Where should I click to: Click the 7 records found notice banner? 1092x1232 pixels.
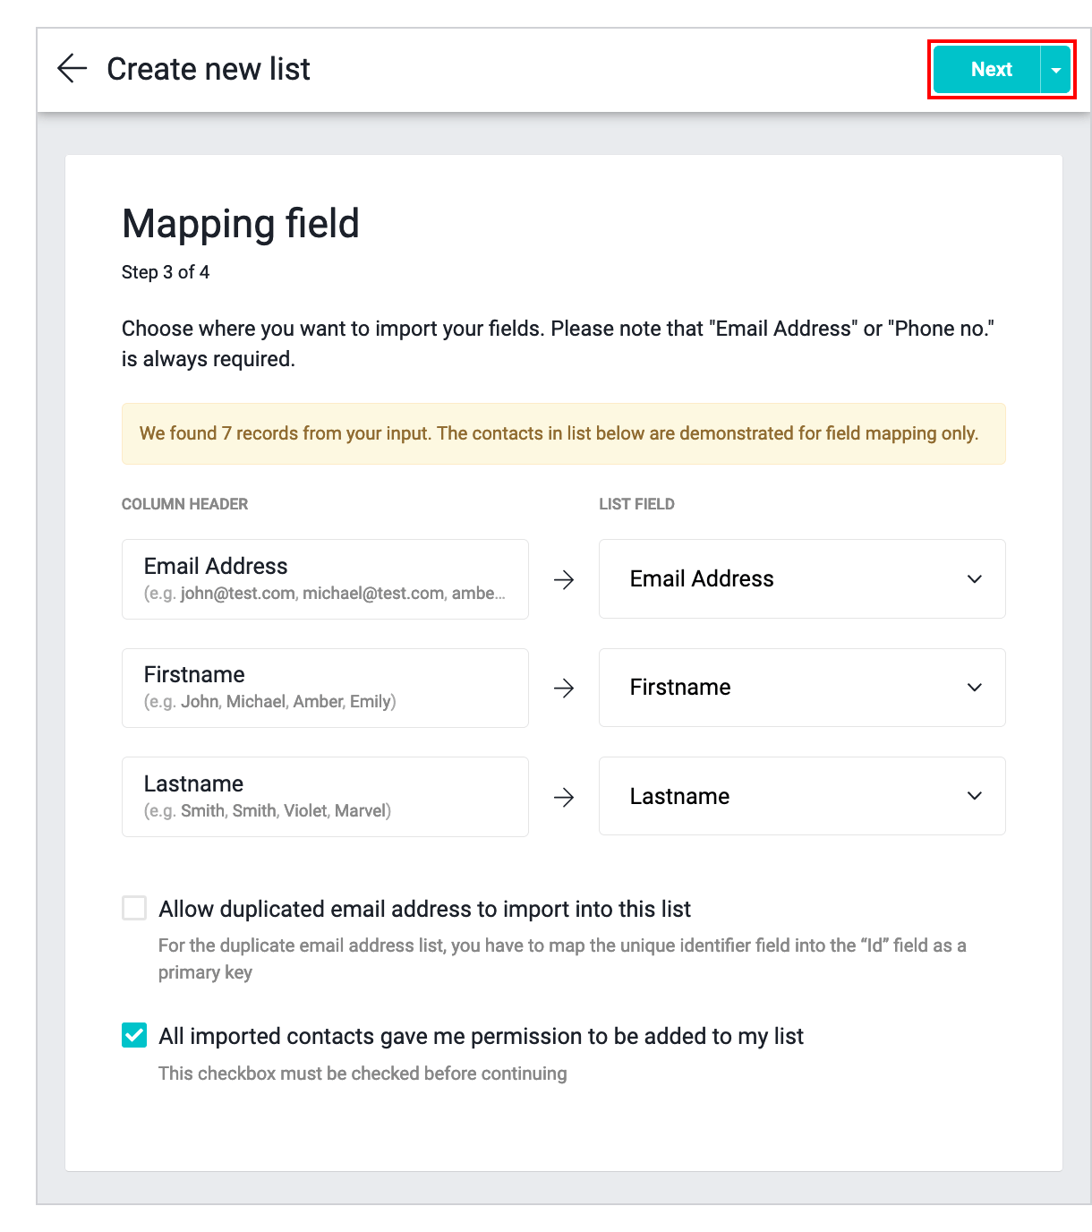(x=563, y=434)
